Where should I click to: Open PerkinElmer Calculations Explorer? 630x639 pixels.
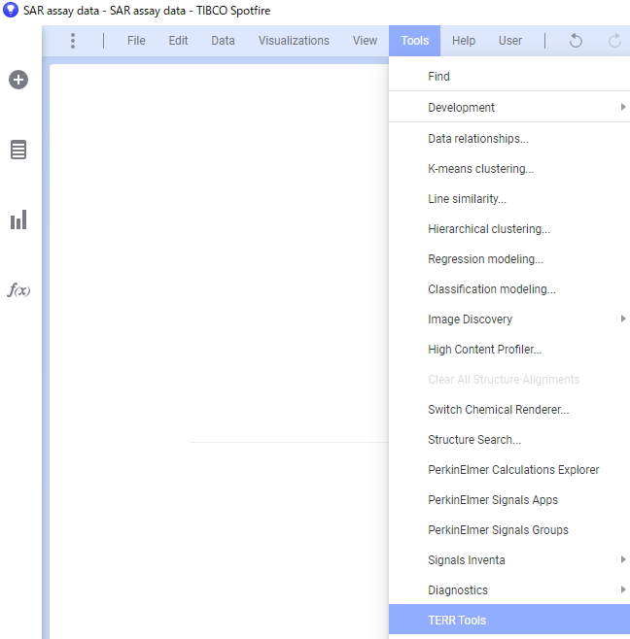513,470
